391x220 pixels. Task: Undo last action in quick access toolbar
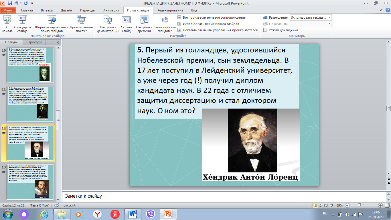coord(17,3)
